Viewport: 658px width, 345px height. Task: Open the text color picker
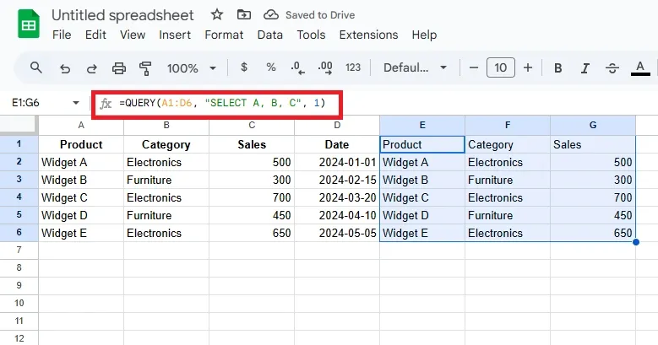pos(640,67)
